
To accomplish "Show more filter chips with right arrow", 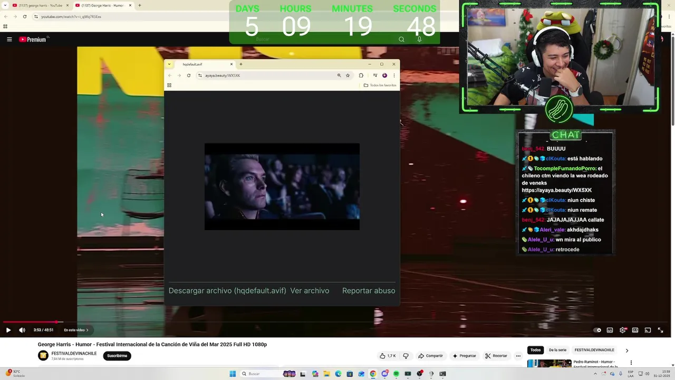I will [626, 350].
